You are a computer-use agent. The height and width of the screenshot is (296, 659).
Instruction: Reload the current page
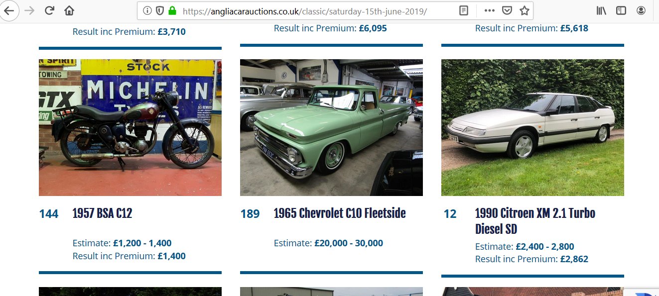point(49,10)
